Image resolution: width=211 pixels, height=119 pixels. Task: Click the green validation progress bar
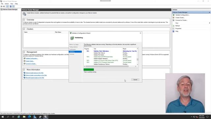click(x=89, y=70)
